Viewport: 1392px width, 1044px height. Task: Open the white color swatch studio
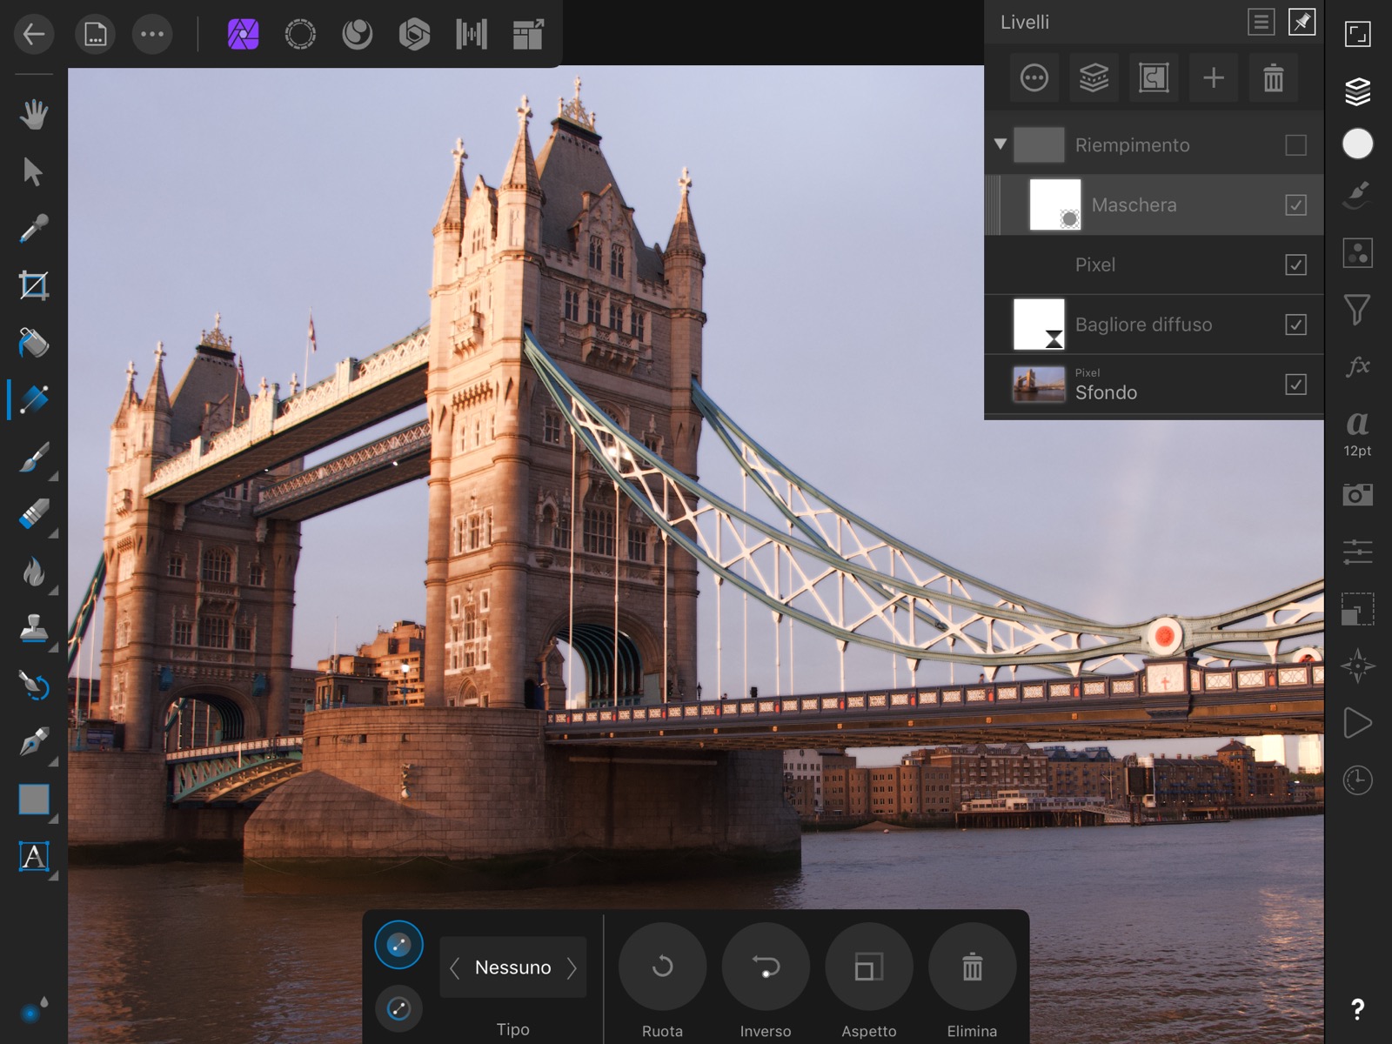click(1357, 144)
